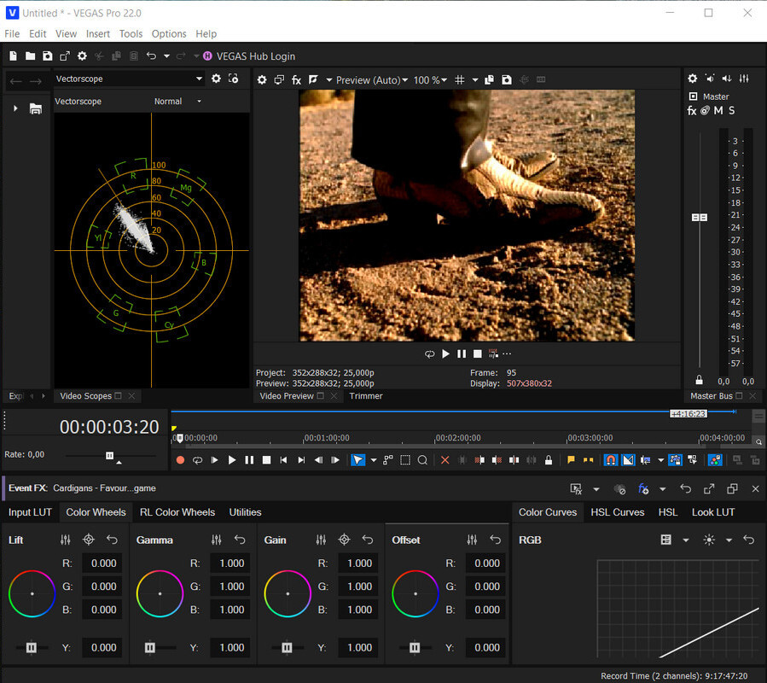Mute the Master bus with M button
Viewport: 767px width, 683px height.
point(718,111)
